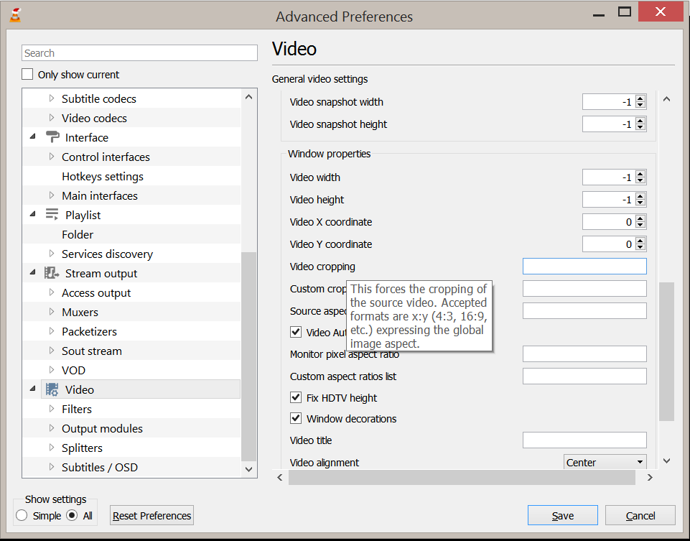Click Monitor pixel aspect ratio field

tap(584, 354)
